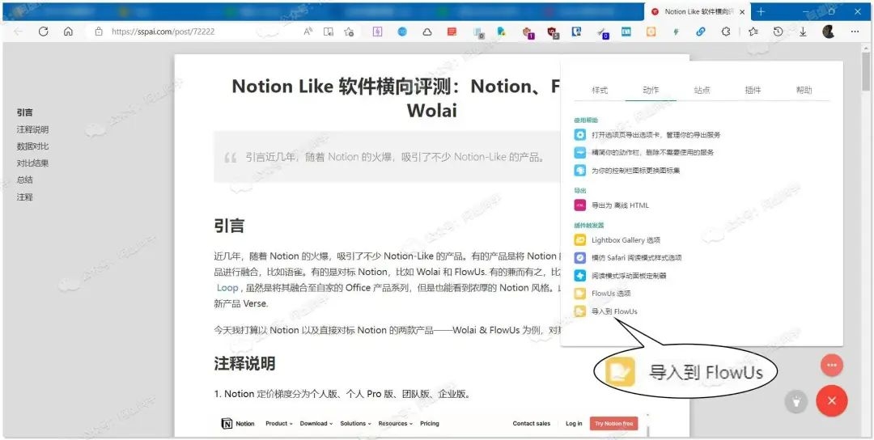The height and width of the screenshot is (440, 874).
Task: Open the browser extensions puzzle menu
Action: (x=726, y=32)
